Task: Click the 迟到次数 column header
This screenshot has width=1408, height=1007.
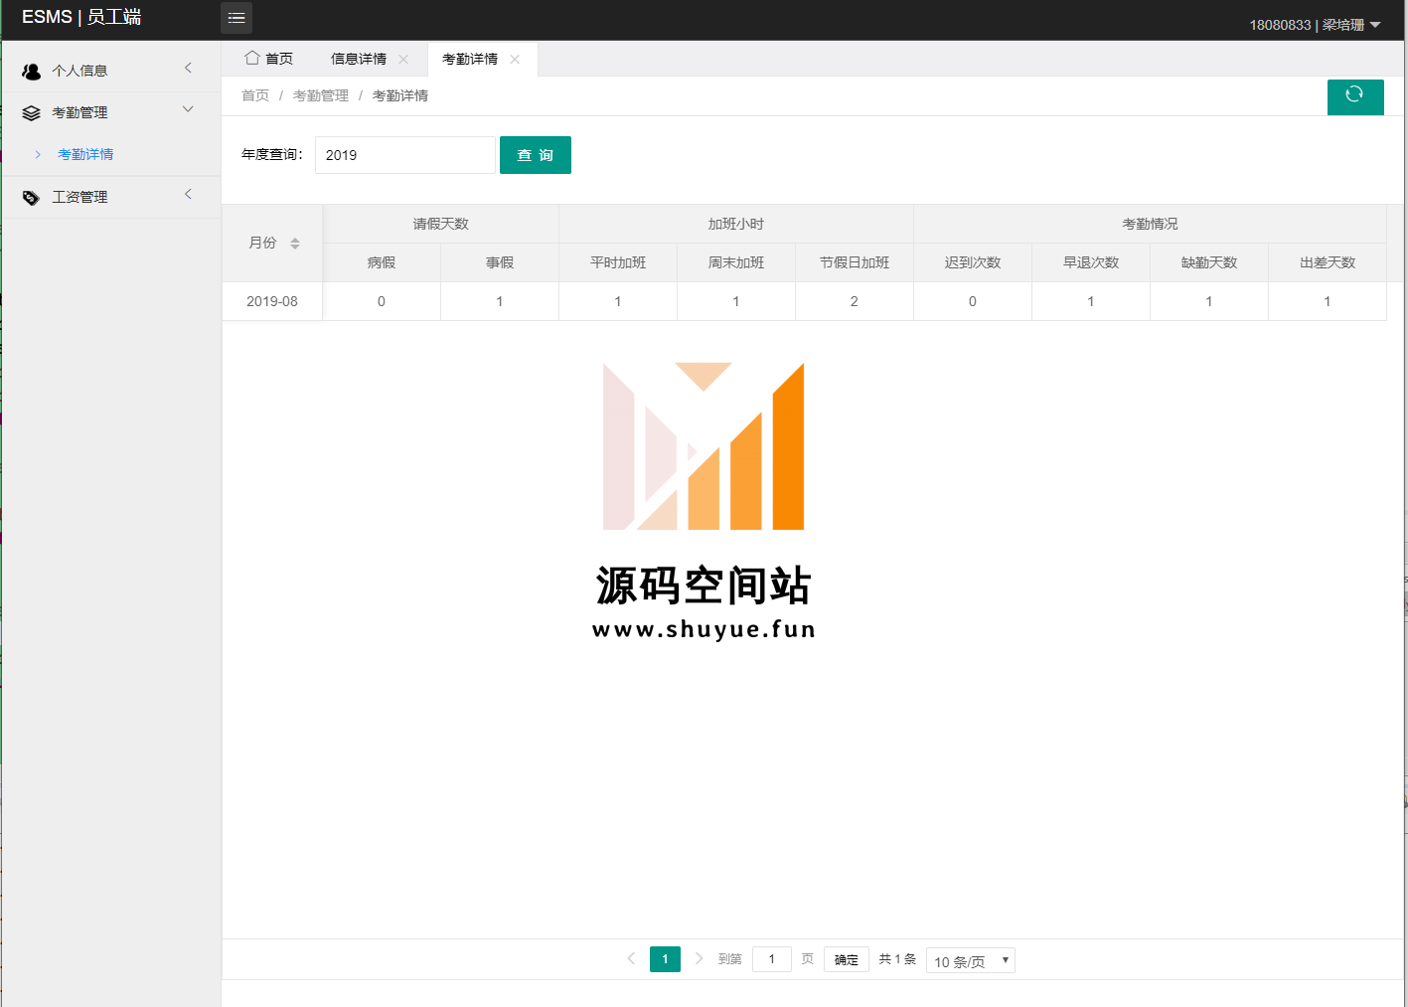Action: 973,263
